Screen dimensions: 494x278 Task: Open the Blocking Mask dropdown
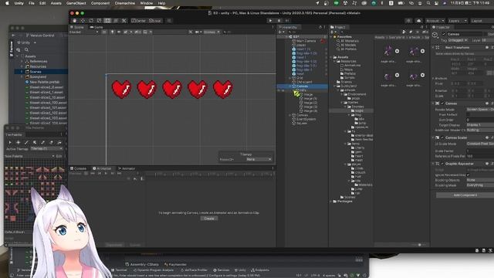point(480,185)
